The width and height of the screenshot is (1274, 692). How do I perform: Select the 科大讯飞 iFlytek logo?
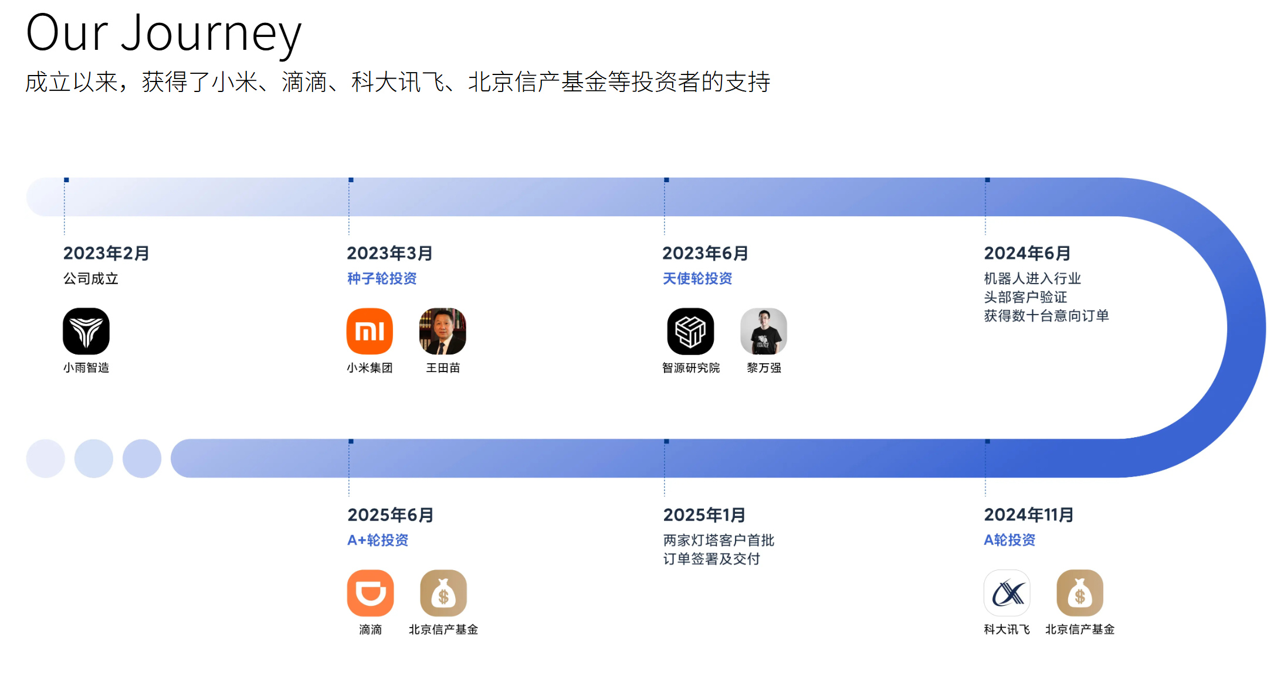[1007, 594]
